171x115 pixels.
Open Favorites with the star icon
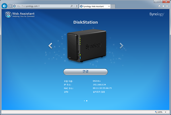[x=163, y=6]
